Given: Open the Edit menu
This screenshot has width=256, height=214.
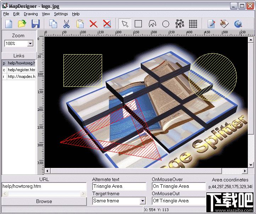Looking at the screenshot, I should (16, 14).
